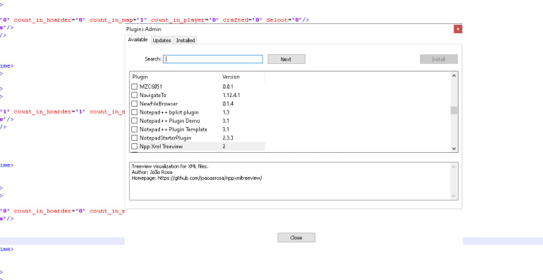This screenshot has height=280, width=543.
Task: Switch to the Updates tab
Action: (x=162, y=41)
